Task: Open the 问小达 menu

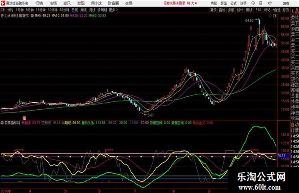Action: coord(96,3)
